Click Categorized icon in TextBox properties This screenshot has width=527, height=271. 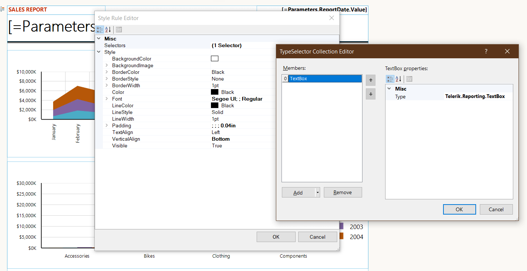tap(390, 79)
